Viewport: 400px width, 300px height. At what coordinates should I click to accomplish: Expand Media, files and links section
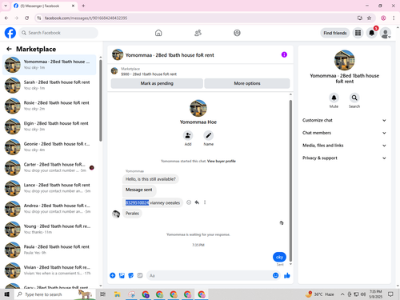tap(344, 146)
